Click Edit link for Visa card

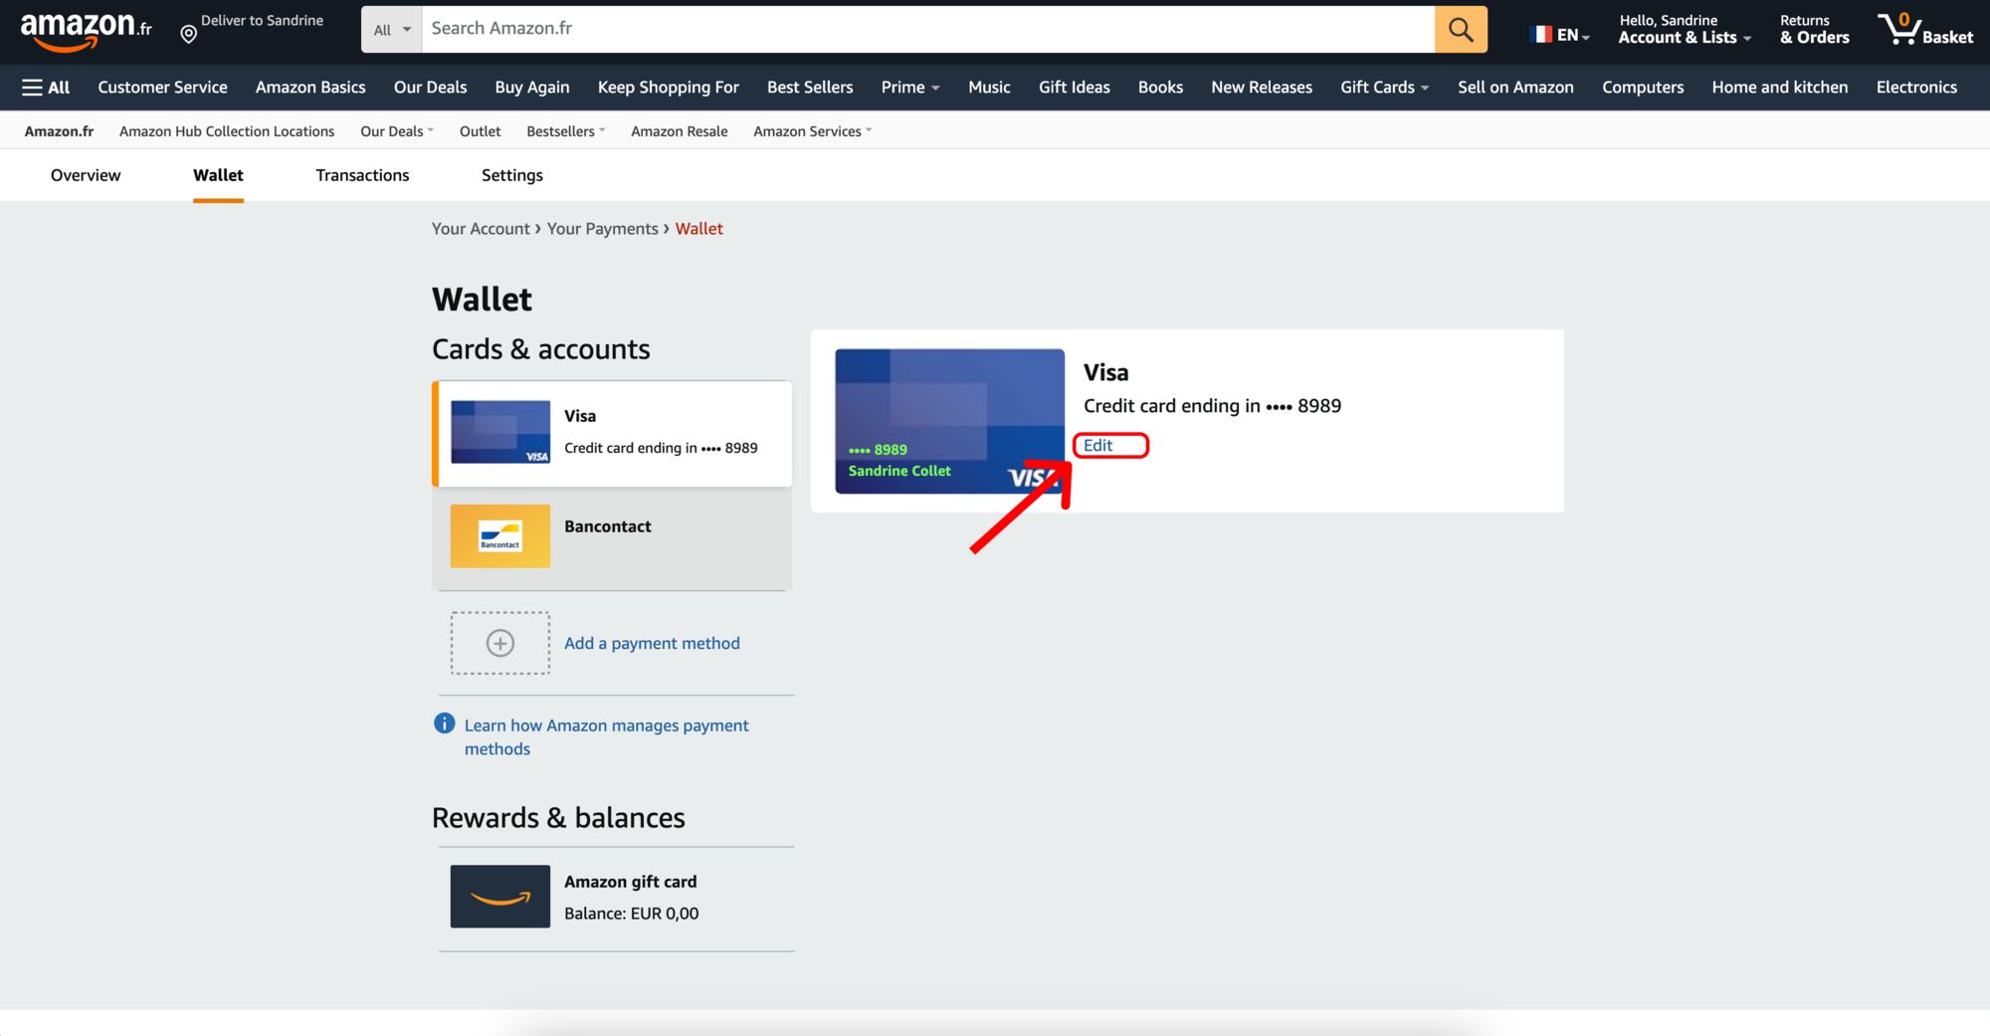(x=1097, y=445)
